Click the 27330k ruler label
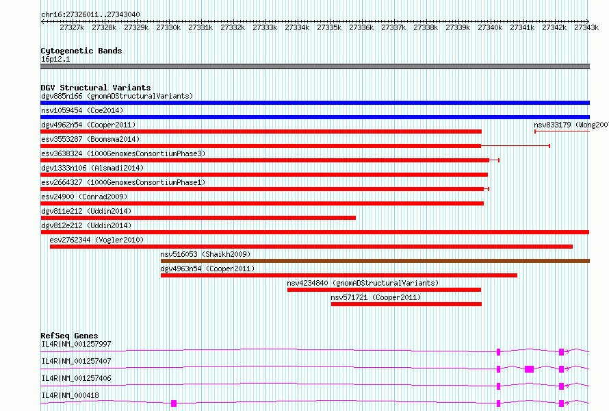Image resolution: width=609 pixels, height=411 pixels. coord(168,27)
